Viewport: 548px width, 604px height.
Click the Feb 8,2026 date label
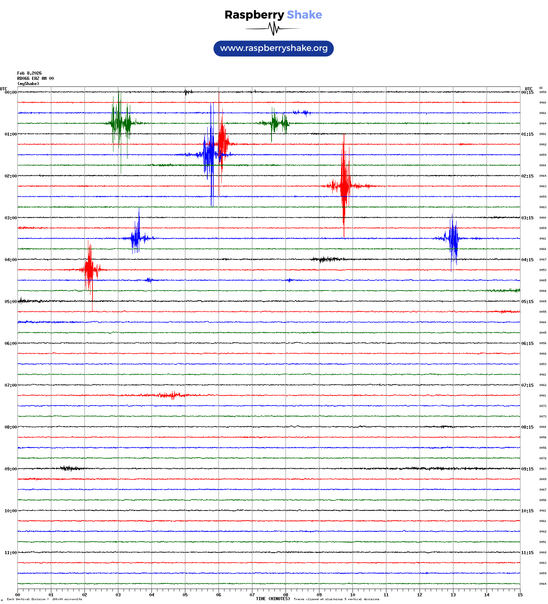[29, 73]
